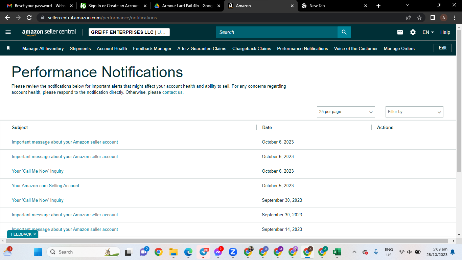462x260 pixels.
Task: Open the Chrome tab search dropdown arrow
Action: point(407,5)
